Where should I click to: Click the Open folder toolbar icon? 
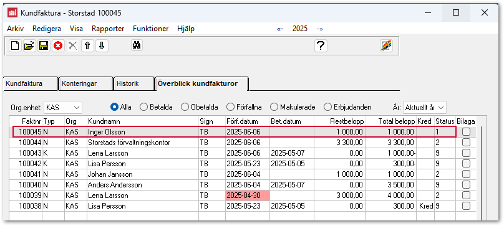29,46
